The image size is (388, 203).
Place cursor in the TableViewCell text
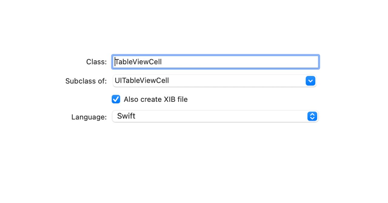coord(139,62)
